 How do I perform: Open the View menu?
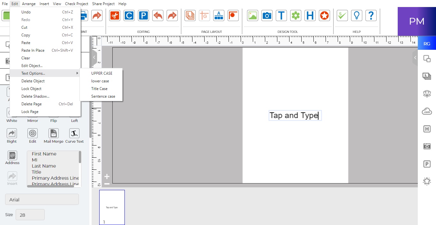pos(57,4)
